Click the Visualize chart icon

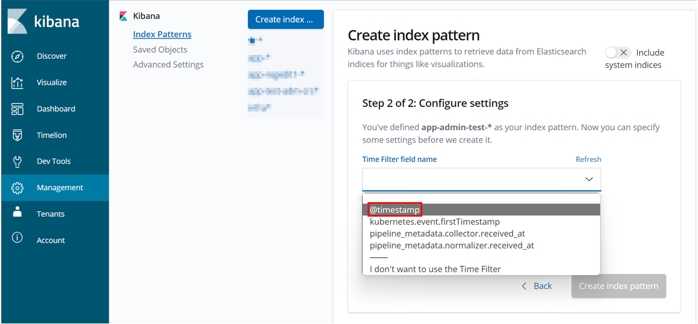[18, 83]
